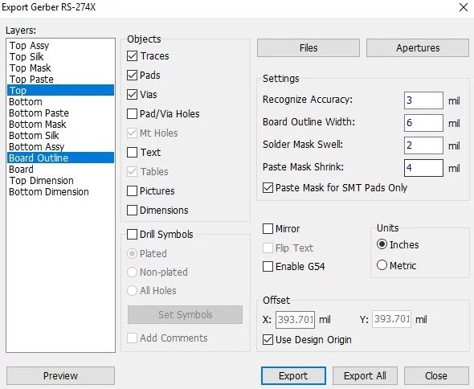Click the Preview button
Image resolution: width=474 pixels, height=389 pixels.
coord(60,375)
